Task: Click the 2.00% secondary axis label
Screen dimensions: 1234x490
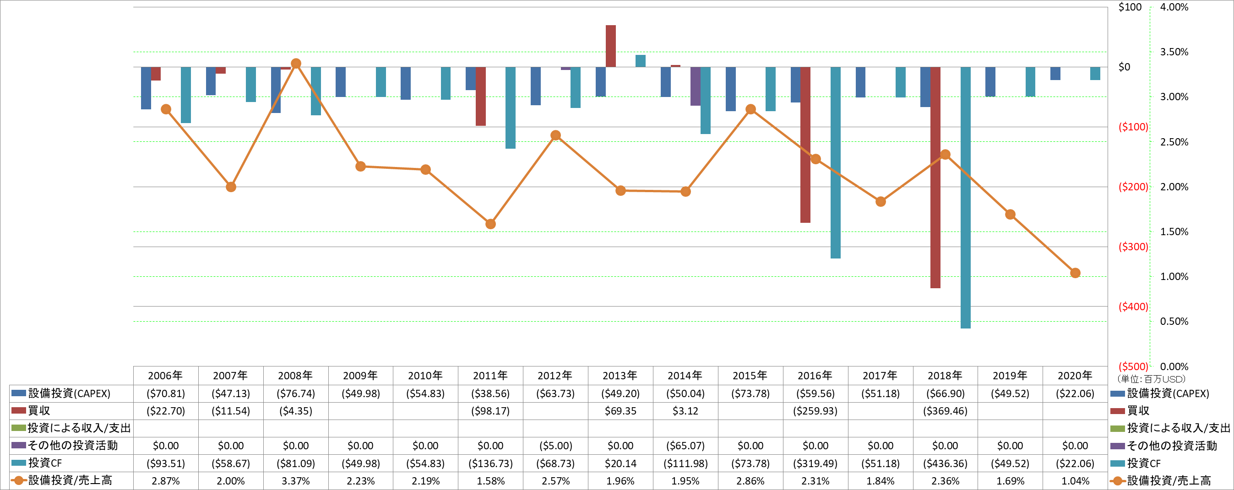Action: (1174, 187)
